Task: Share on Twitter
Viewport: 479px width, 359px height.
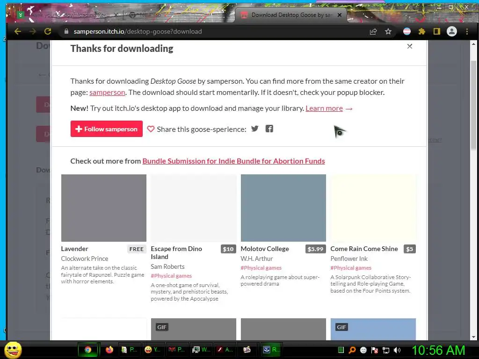Action: 255,129
